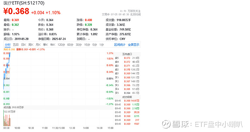Click 货币单位 value CNY
The height and width of the screenshot is (132, 250).
click(122, 39)
